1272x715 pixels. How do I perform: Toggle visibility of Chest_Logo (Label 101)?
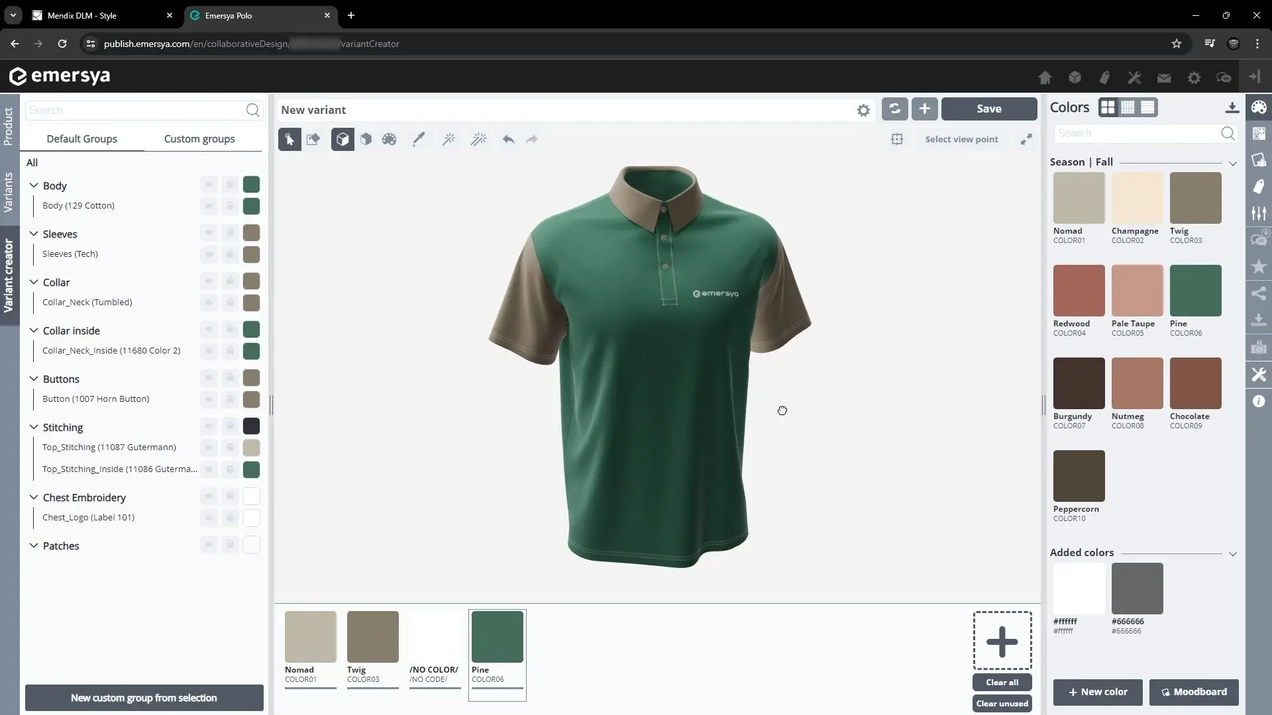209,518
